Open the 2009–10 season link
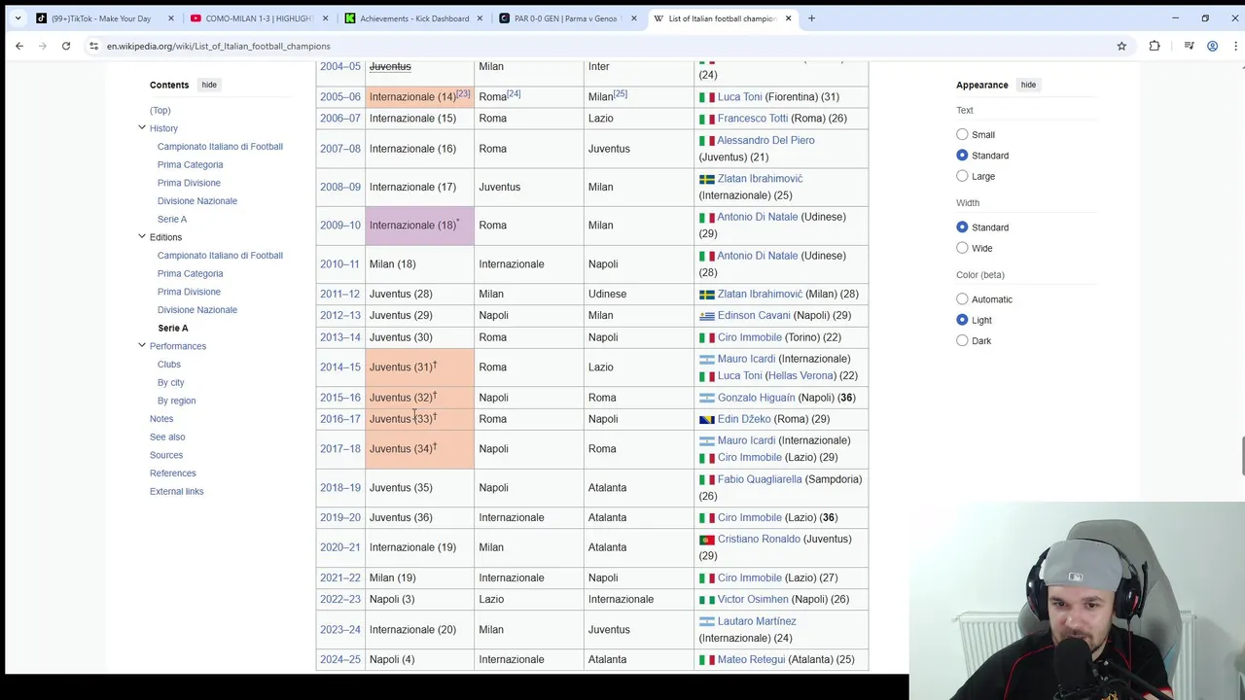The width and height of the screenshot is (1245, 700). [x=339, y=226]
